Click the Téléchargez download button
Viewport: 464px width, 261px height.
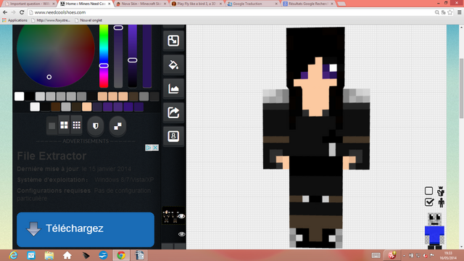pos(86,229)
